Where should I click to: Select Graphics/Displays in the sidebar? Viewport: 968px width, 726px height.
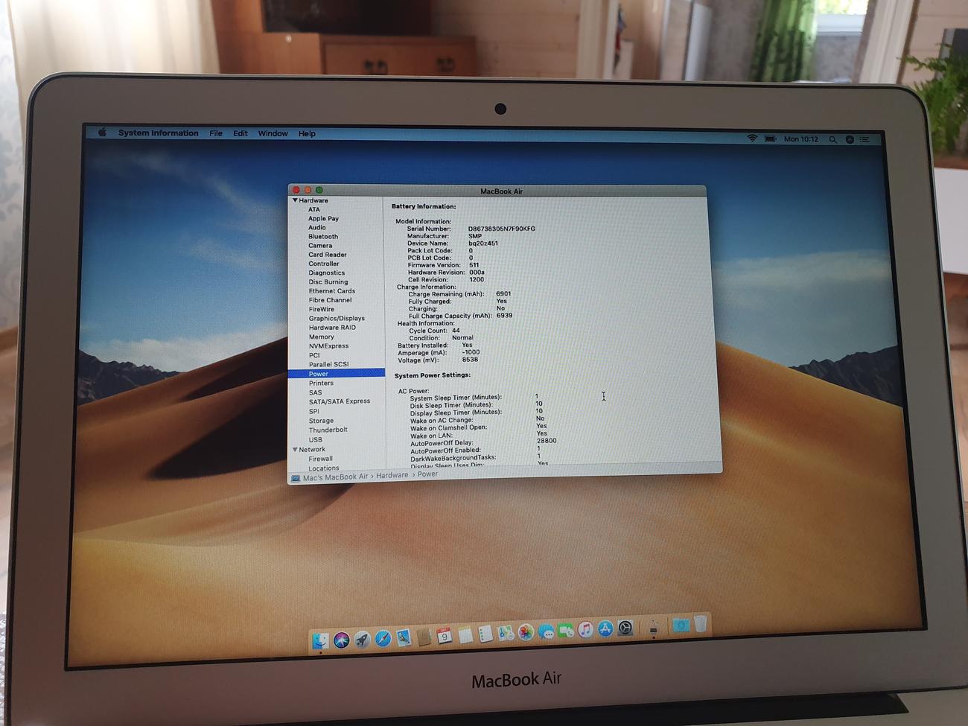(x=337, y=318)
